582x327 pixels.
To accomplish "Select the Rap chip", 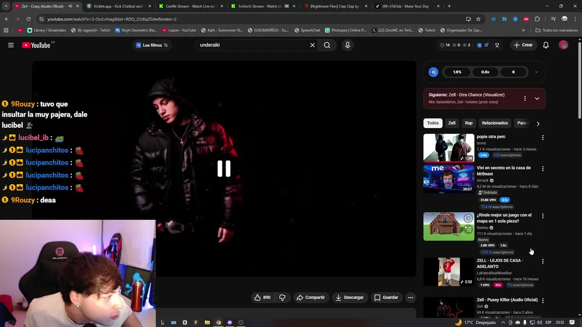I will click(x=468, y=123).
